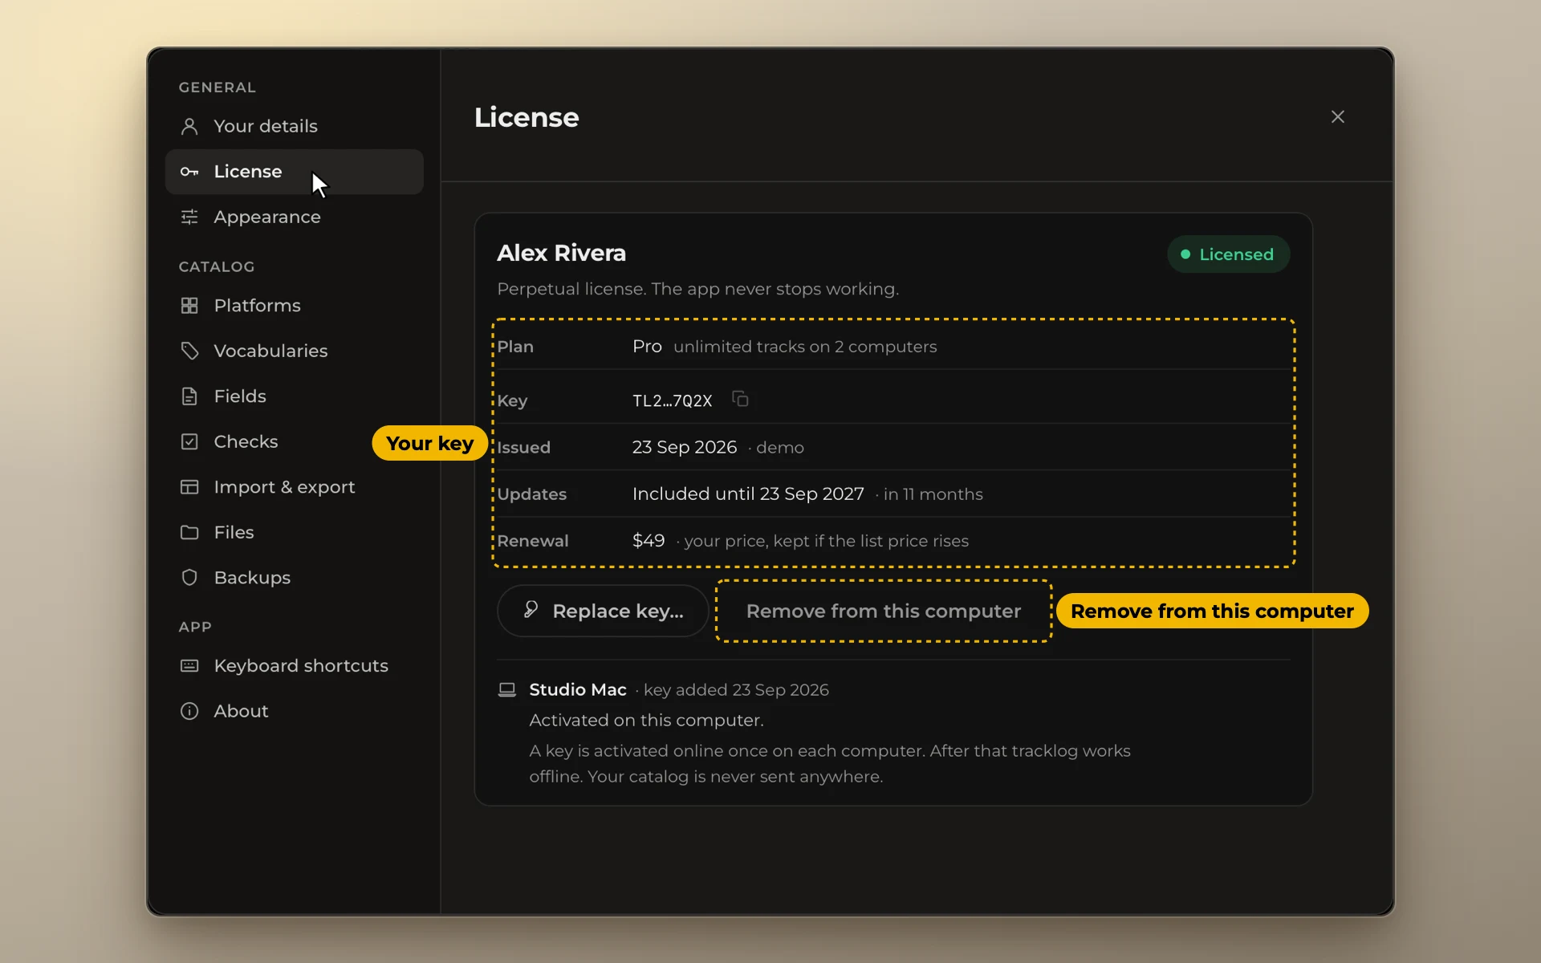Click the License page heading
The height and width of the screenshot is (963, 1541).
click(527, 117)
